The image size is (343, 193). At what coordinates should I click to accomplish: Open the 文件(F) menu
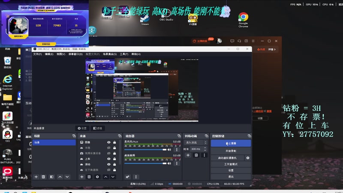click(37, 54)
